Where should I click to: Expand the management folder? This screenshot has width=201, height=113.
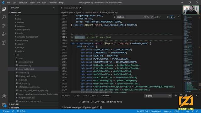pyautogui.click(x=33, y=30)
